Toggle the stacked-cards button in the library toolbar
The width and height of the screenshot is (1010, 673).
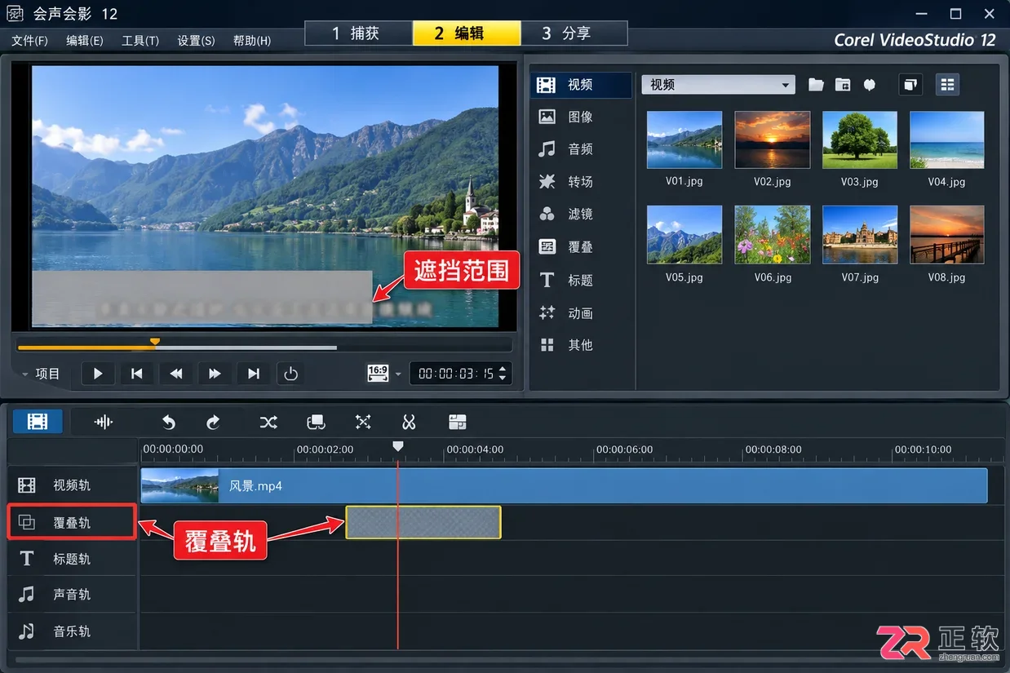pos(910,84)
